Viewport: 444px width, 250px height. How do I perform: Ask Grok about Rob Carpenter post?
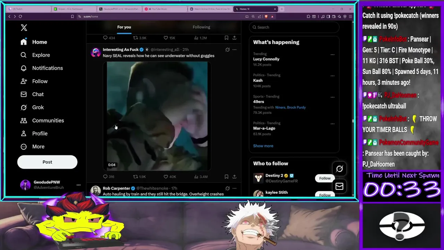click(228, 188)
